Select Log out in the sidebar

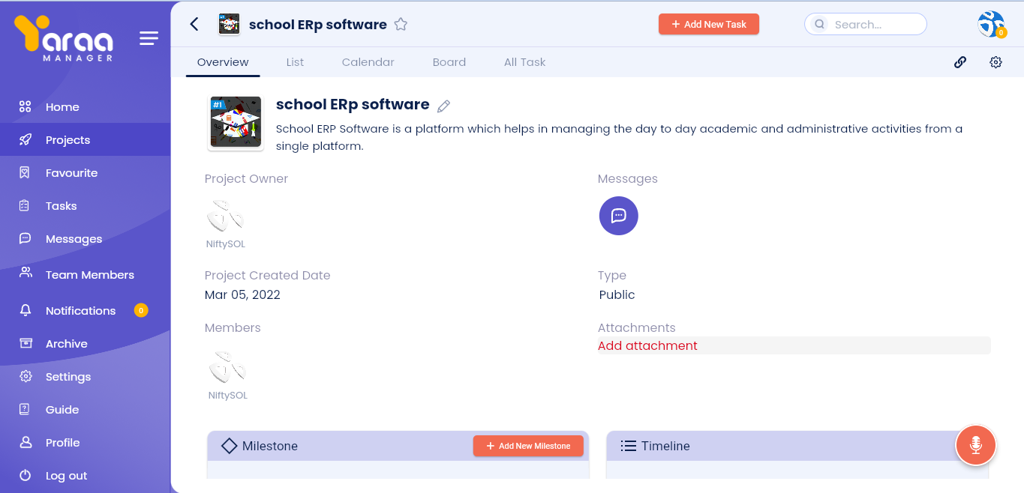(x=66, y=475)
